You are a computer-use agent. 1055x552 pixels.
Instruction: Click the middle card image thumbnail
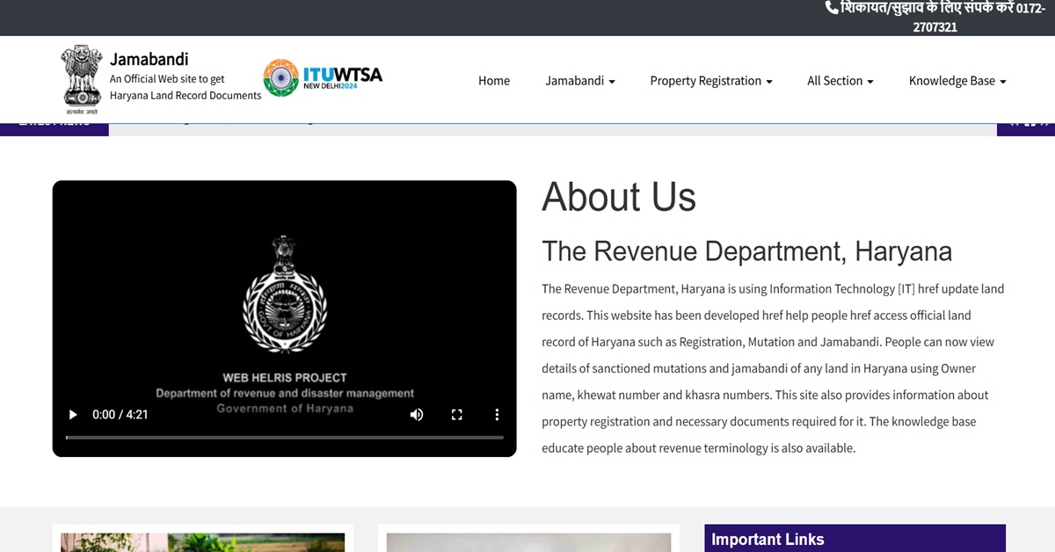pos(528,542)
